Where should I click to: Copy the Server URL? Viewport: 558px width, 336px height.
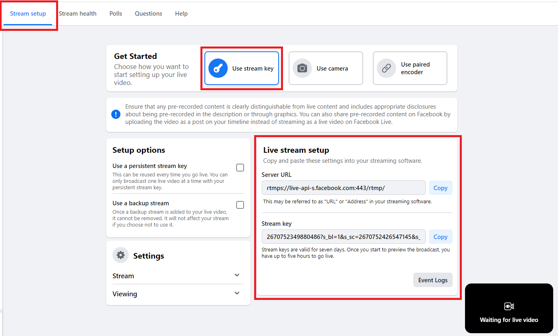[440, 188]
